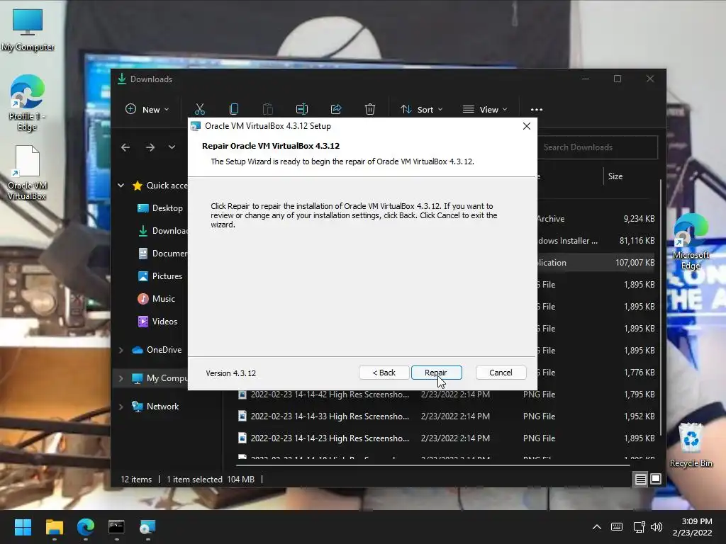Screen dimensions: 726x544
Task: Click the 107,007 KB application file row
Action: pyautogui.click(x=597, y=262)
